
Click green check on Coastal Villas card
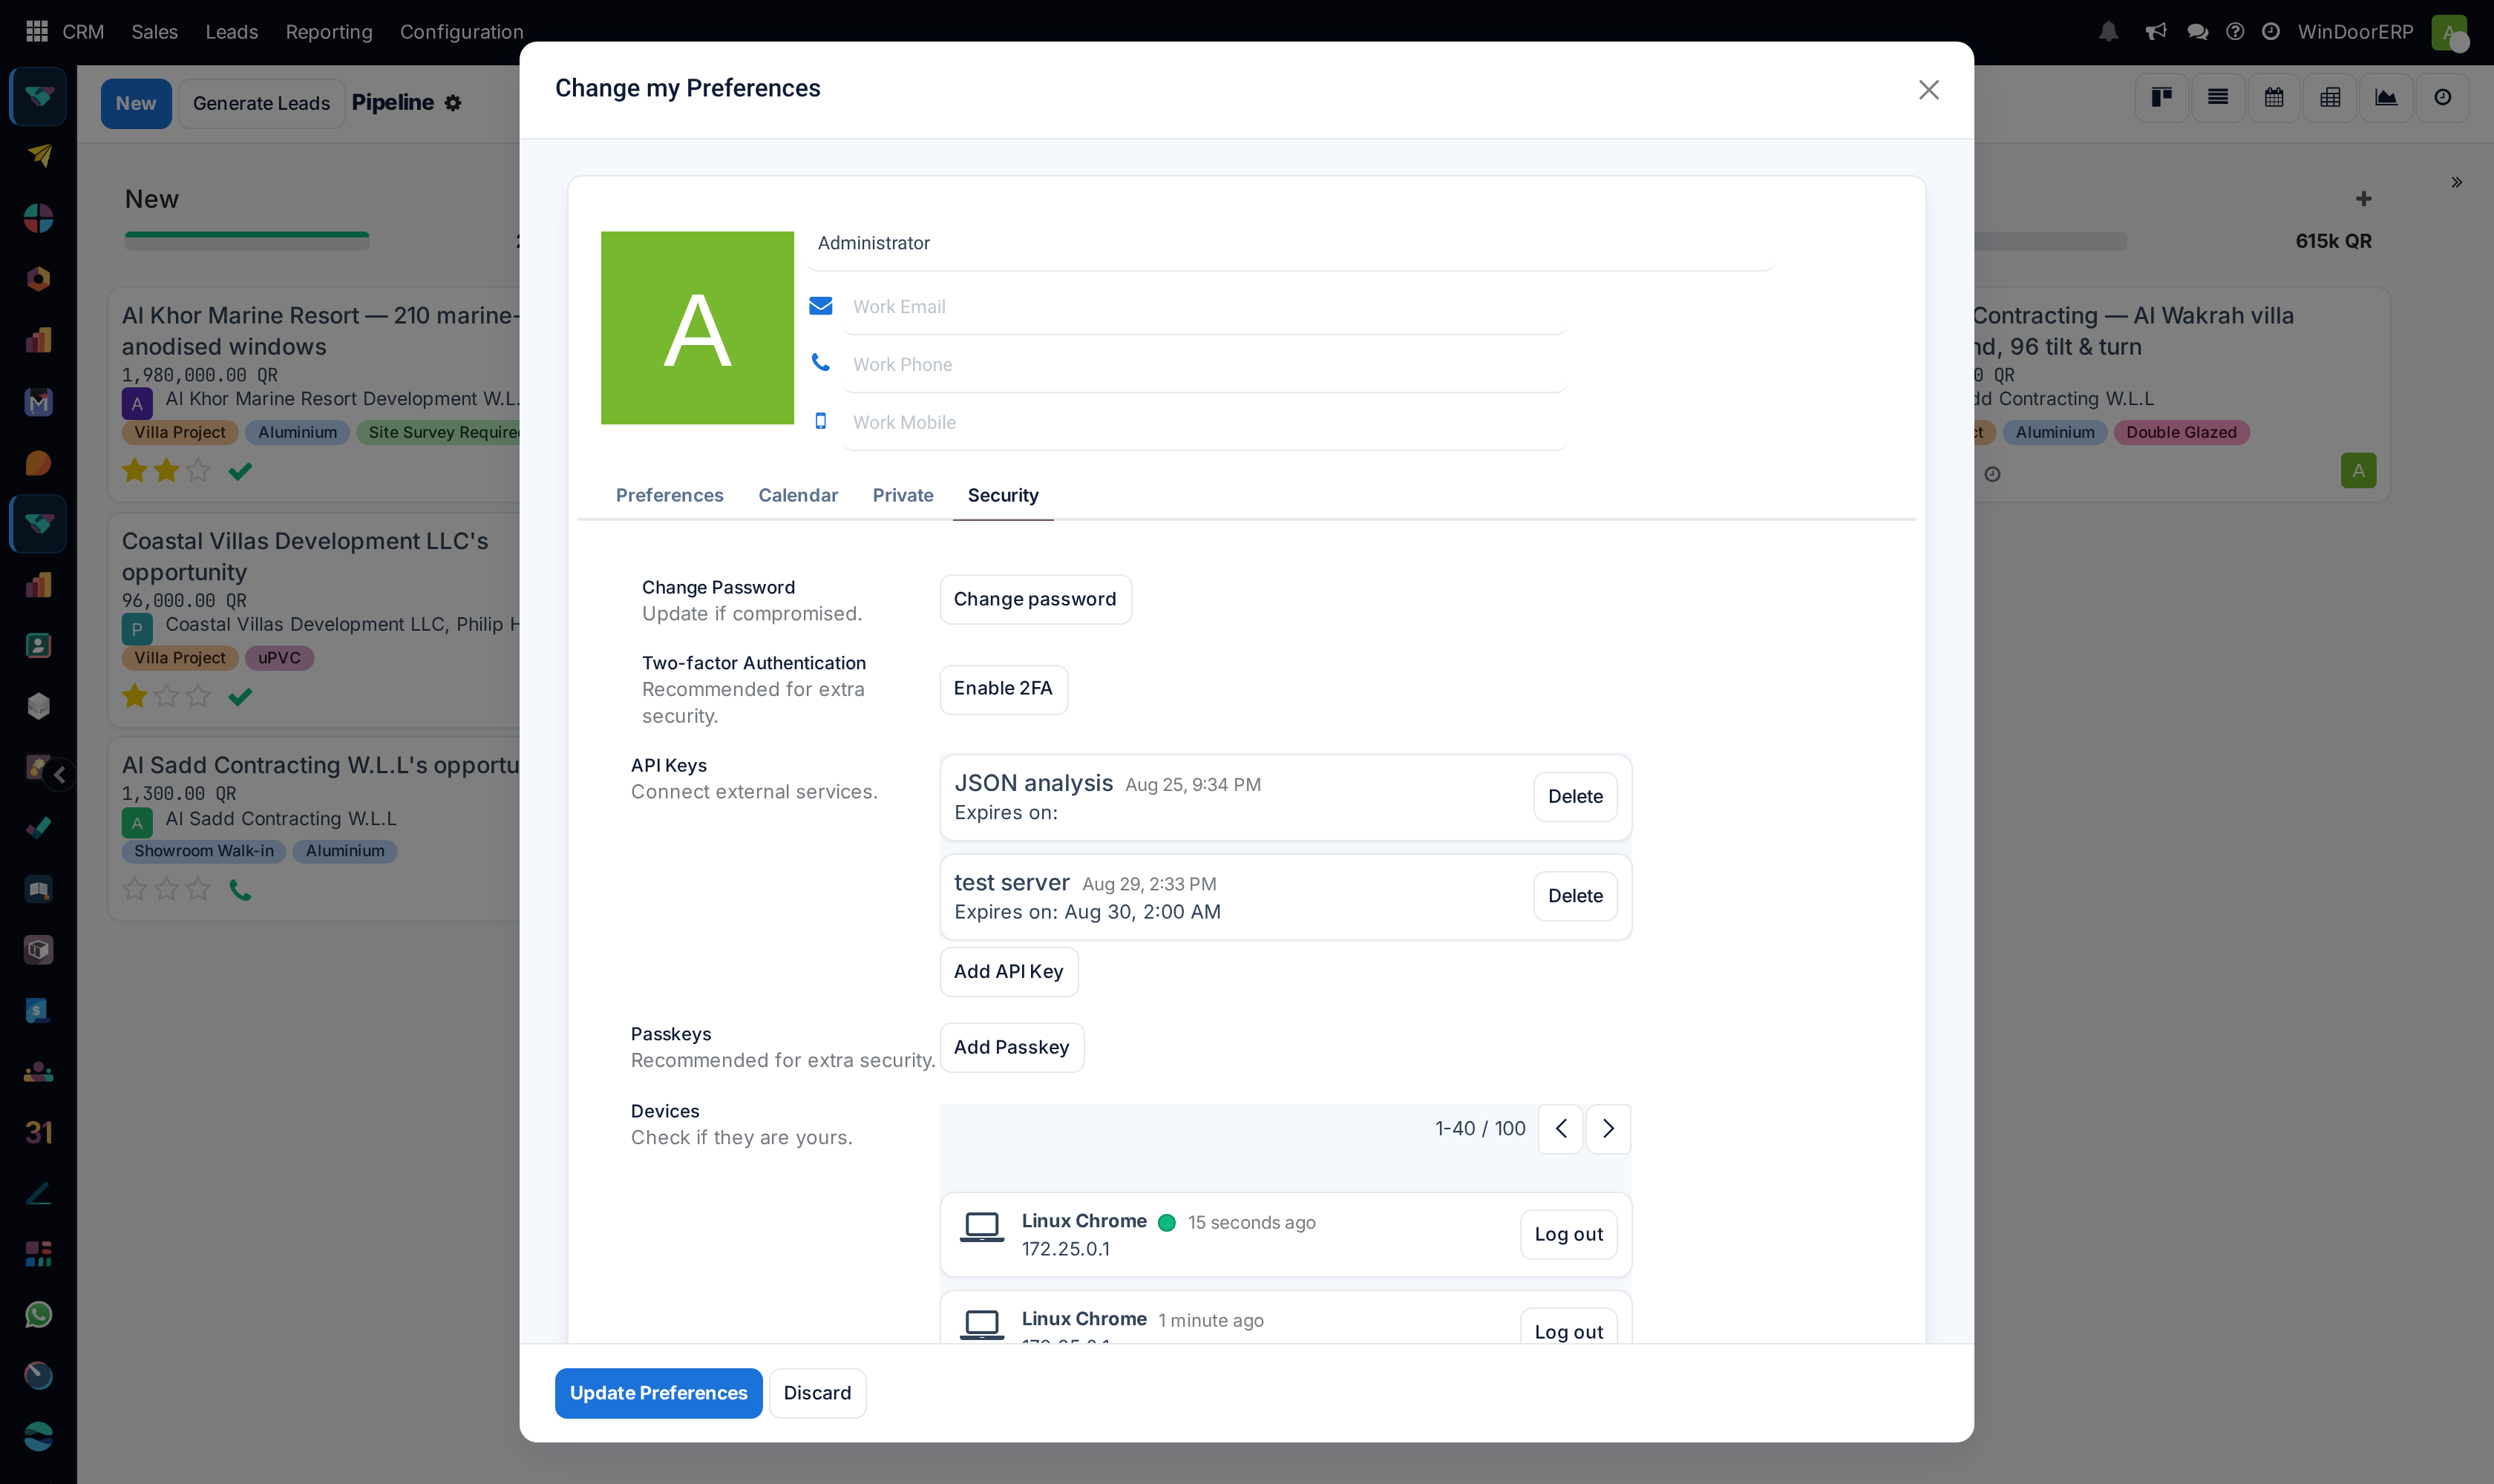pos(240,696)
